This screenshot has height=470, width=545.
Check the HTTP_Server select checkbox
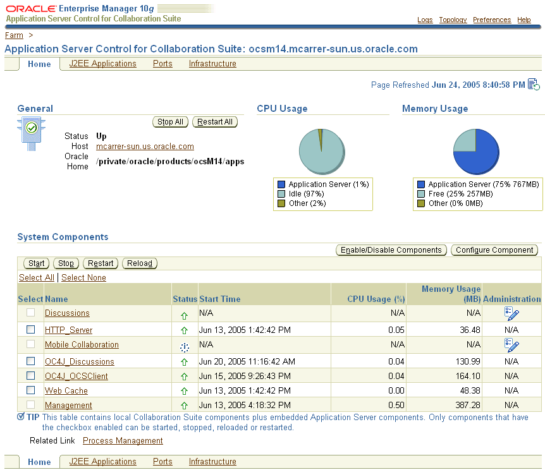point(30,329)
